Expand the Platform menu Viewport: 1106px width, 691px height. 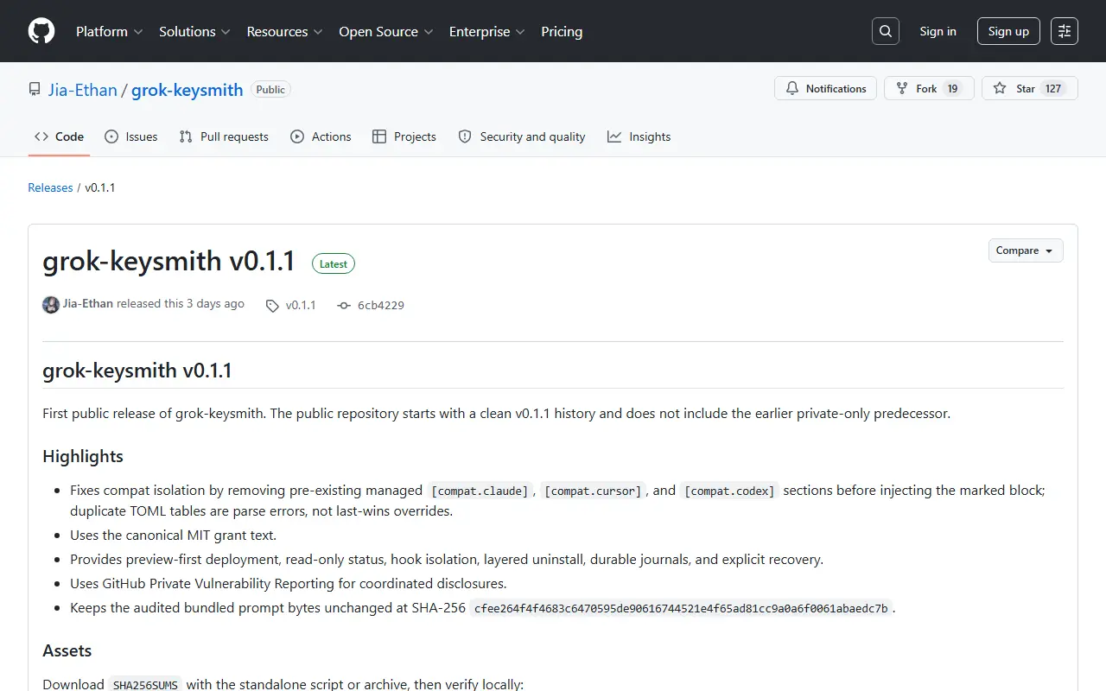coord(110,31)
